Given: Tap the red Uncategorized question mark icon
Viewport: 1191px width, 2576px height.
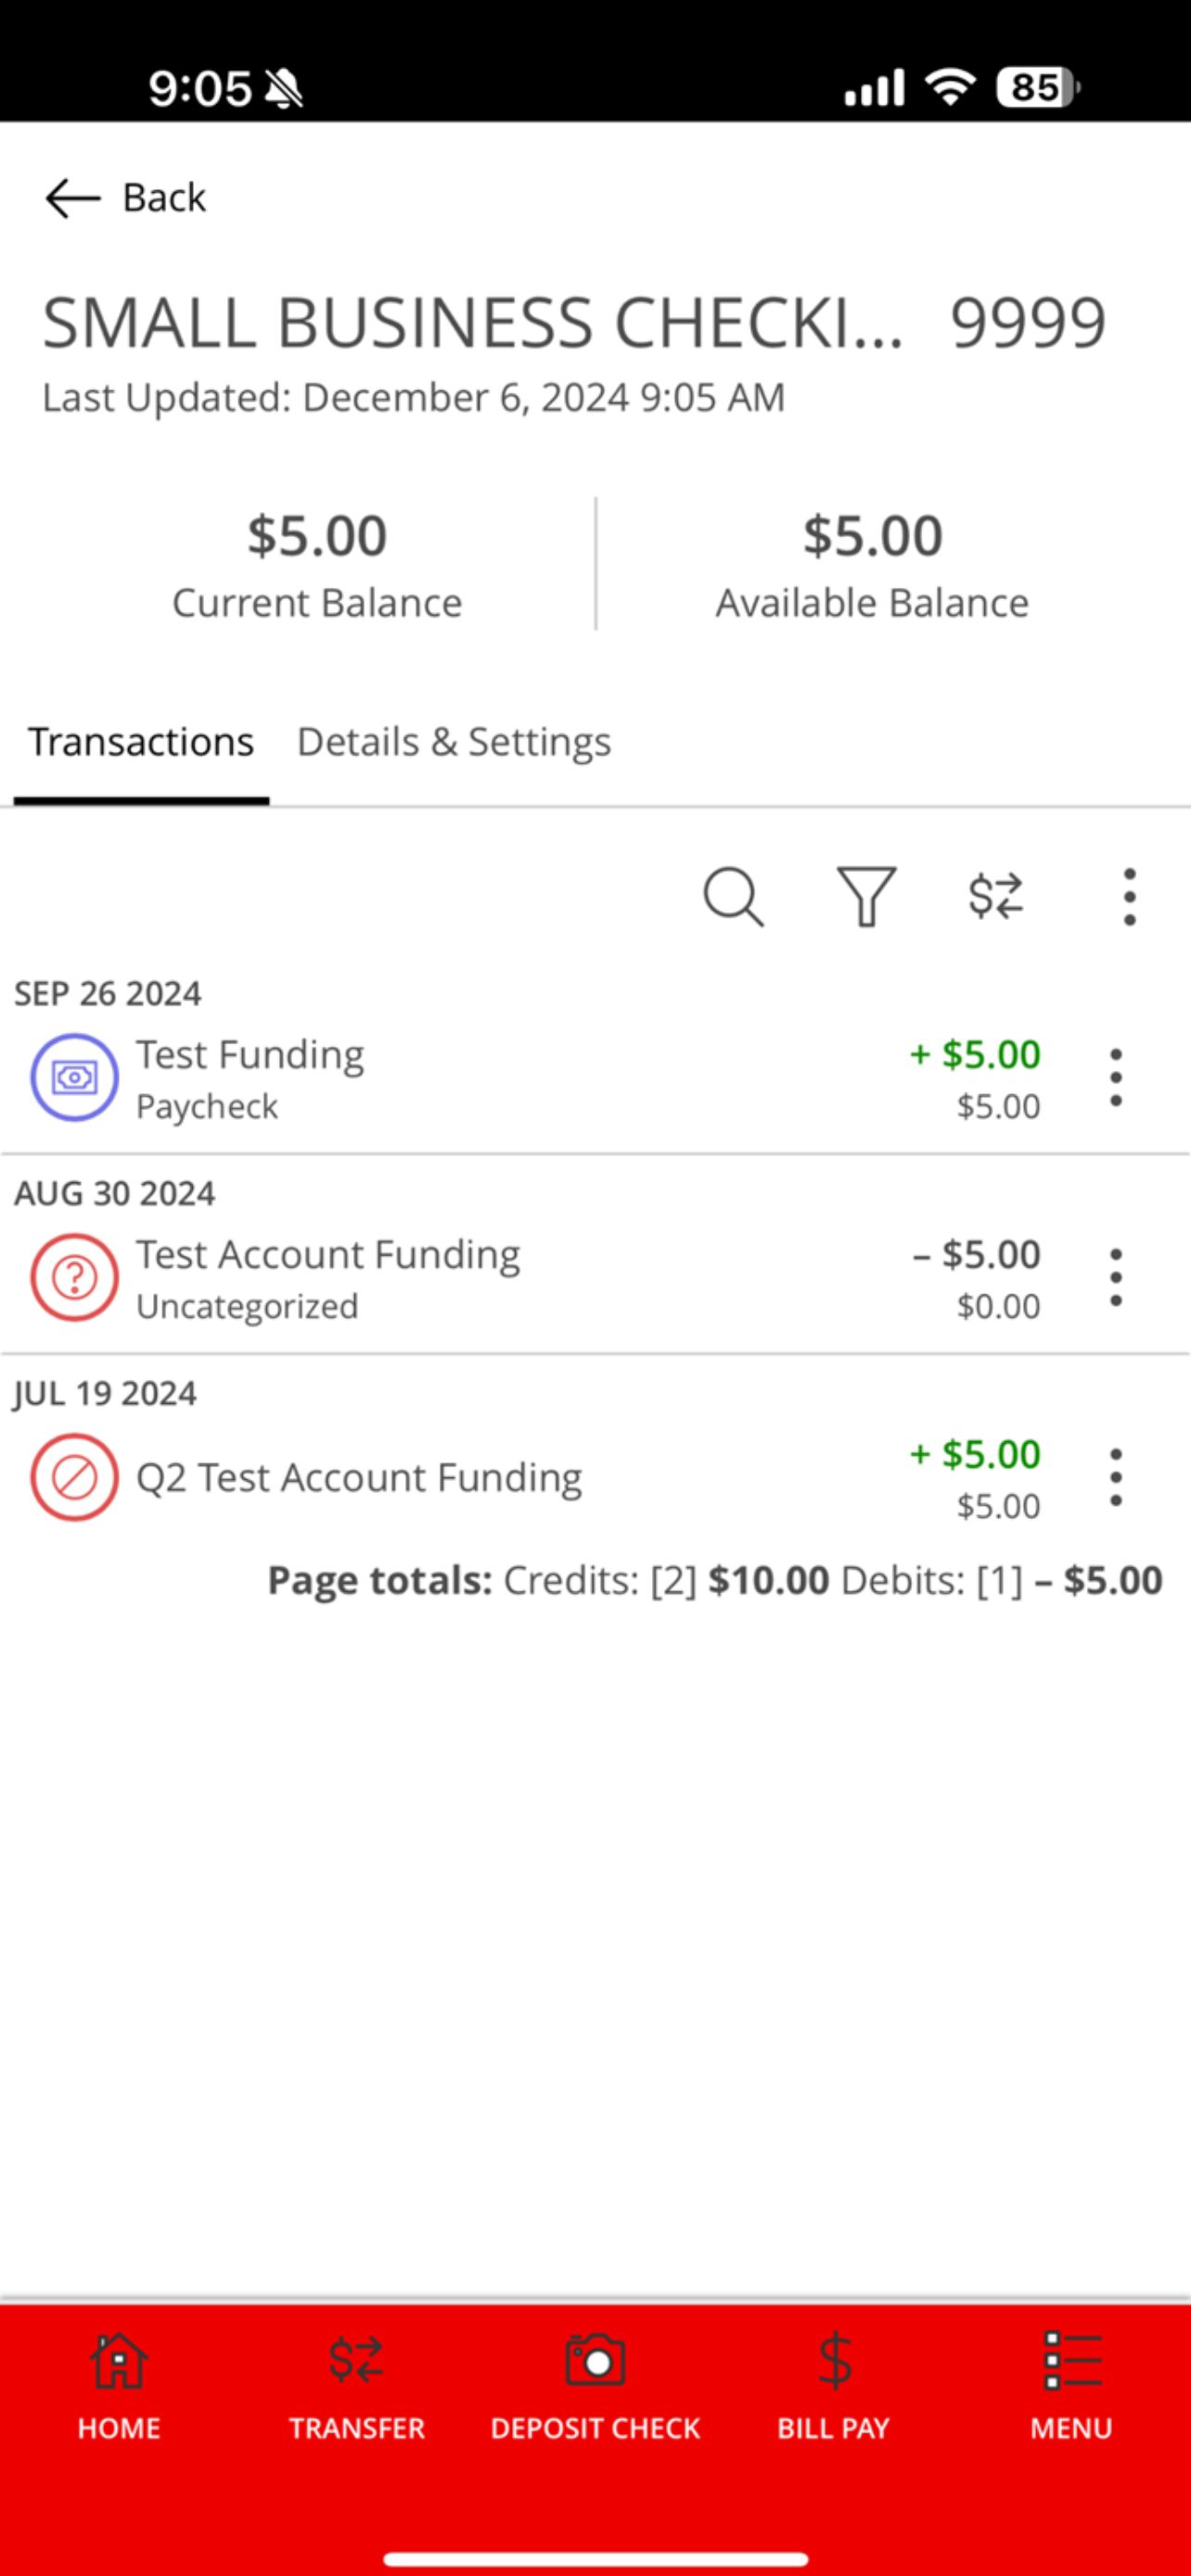Looking at the screenshot, I should point(74,1277).
